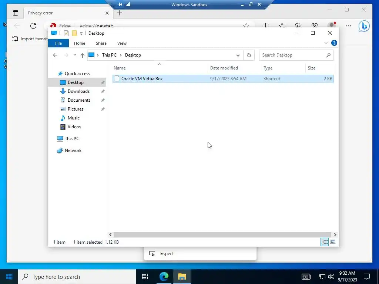Switch to Large icons view layout
Screen dimensions: 379x284
(x=333, y=242)
